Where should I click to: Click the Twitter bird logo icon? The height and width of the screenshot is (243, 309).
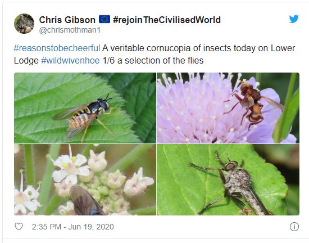point(294,19)
